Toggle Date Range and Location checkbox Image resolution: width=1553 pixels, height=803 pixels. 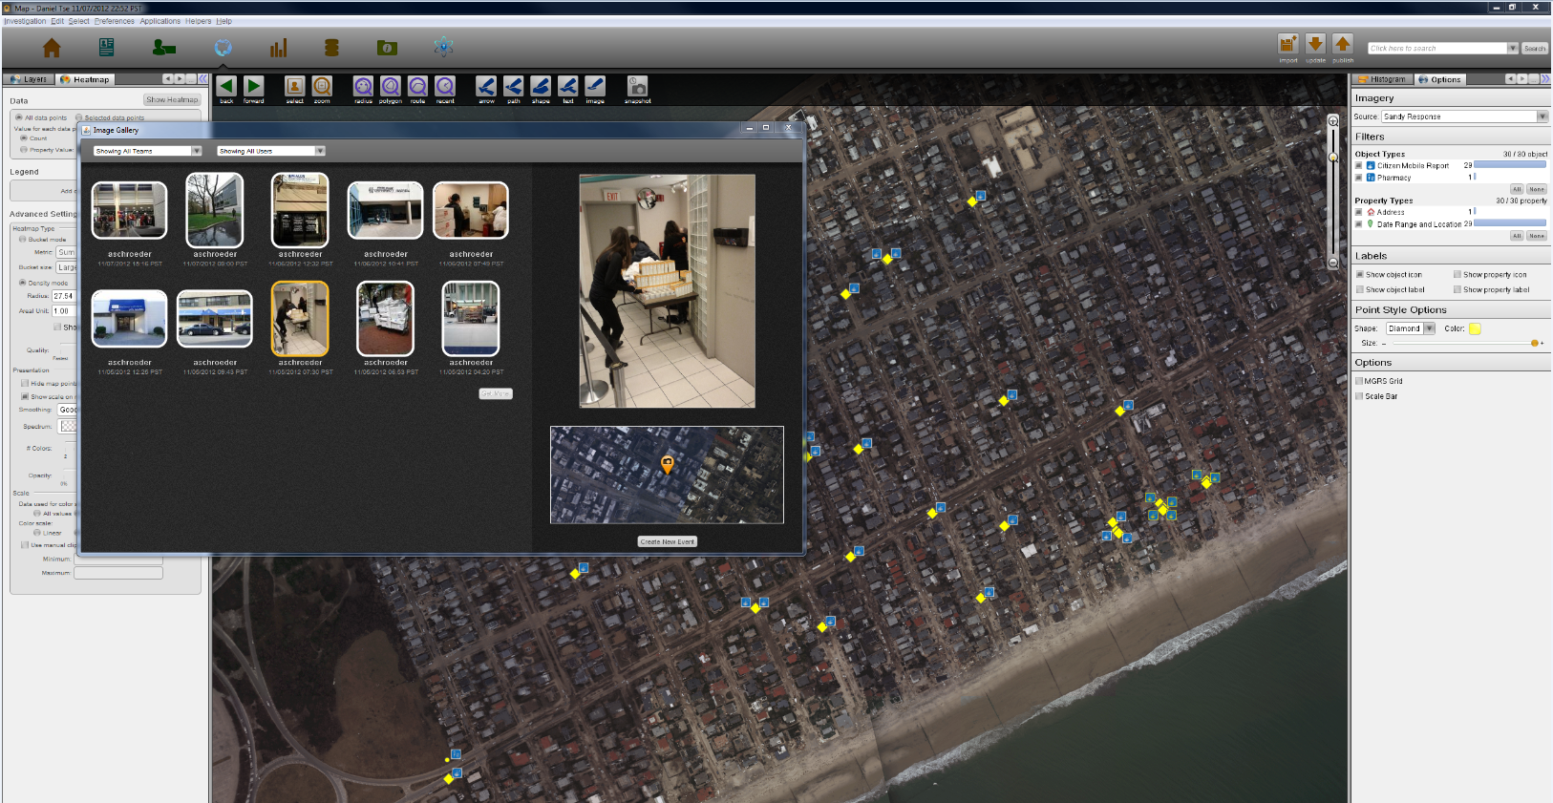[x=1358, y=224]
